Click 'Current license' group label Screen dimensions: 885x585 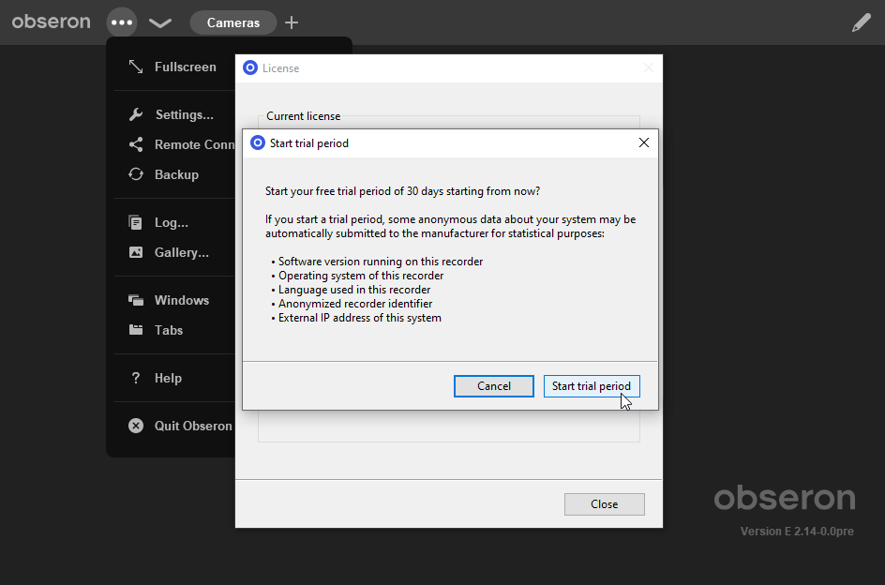303,115
